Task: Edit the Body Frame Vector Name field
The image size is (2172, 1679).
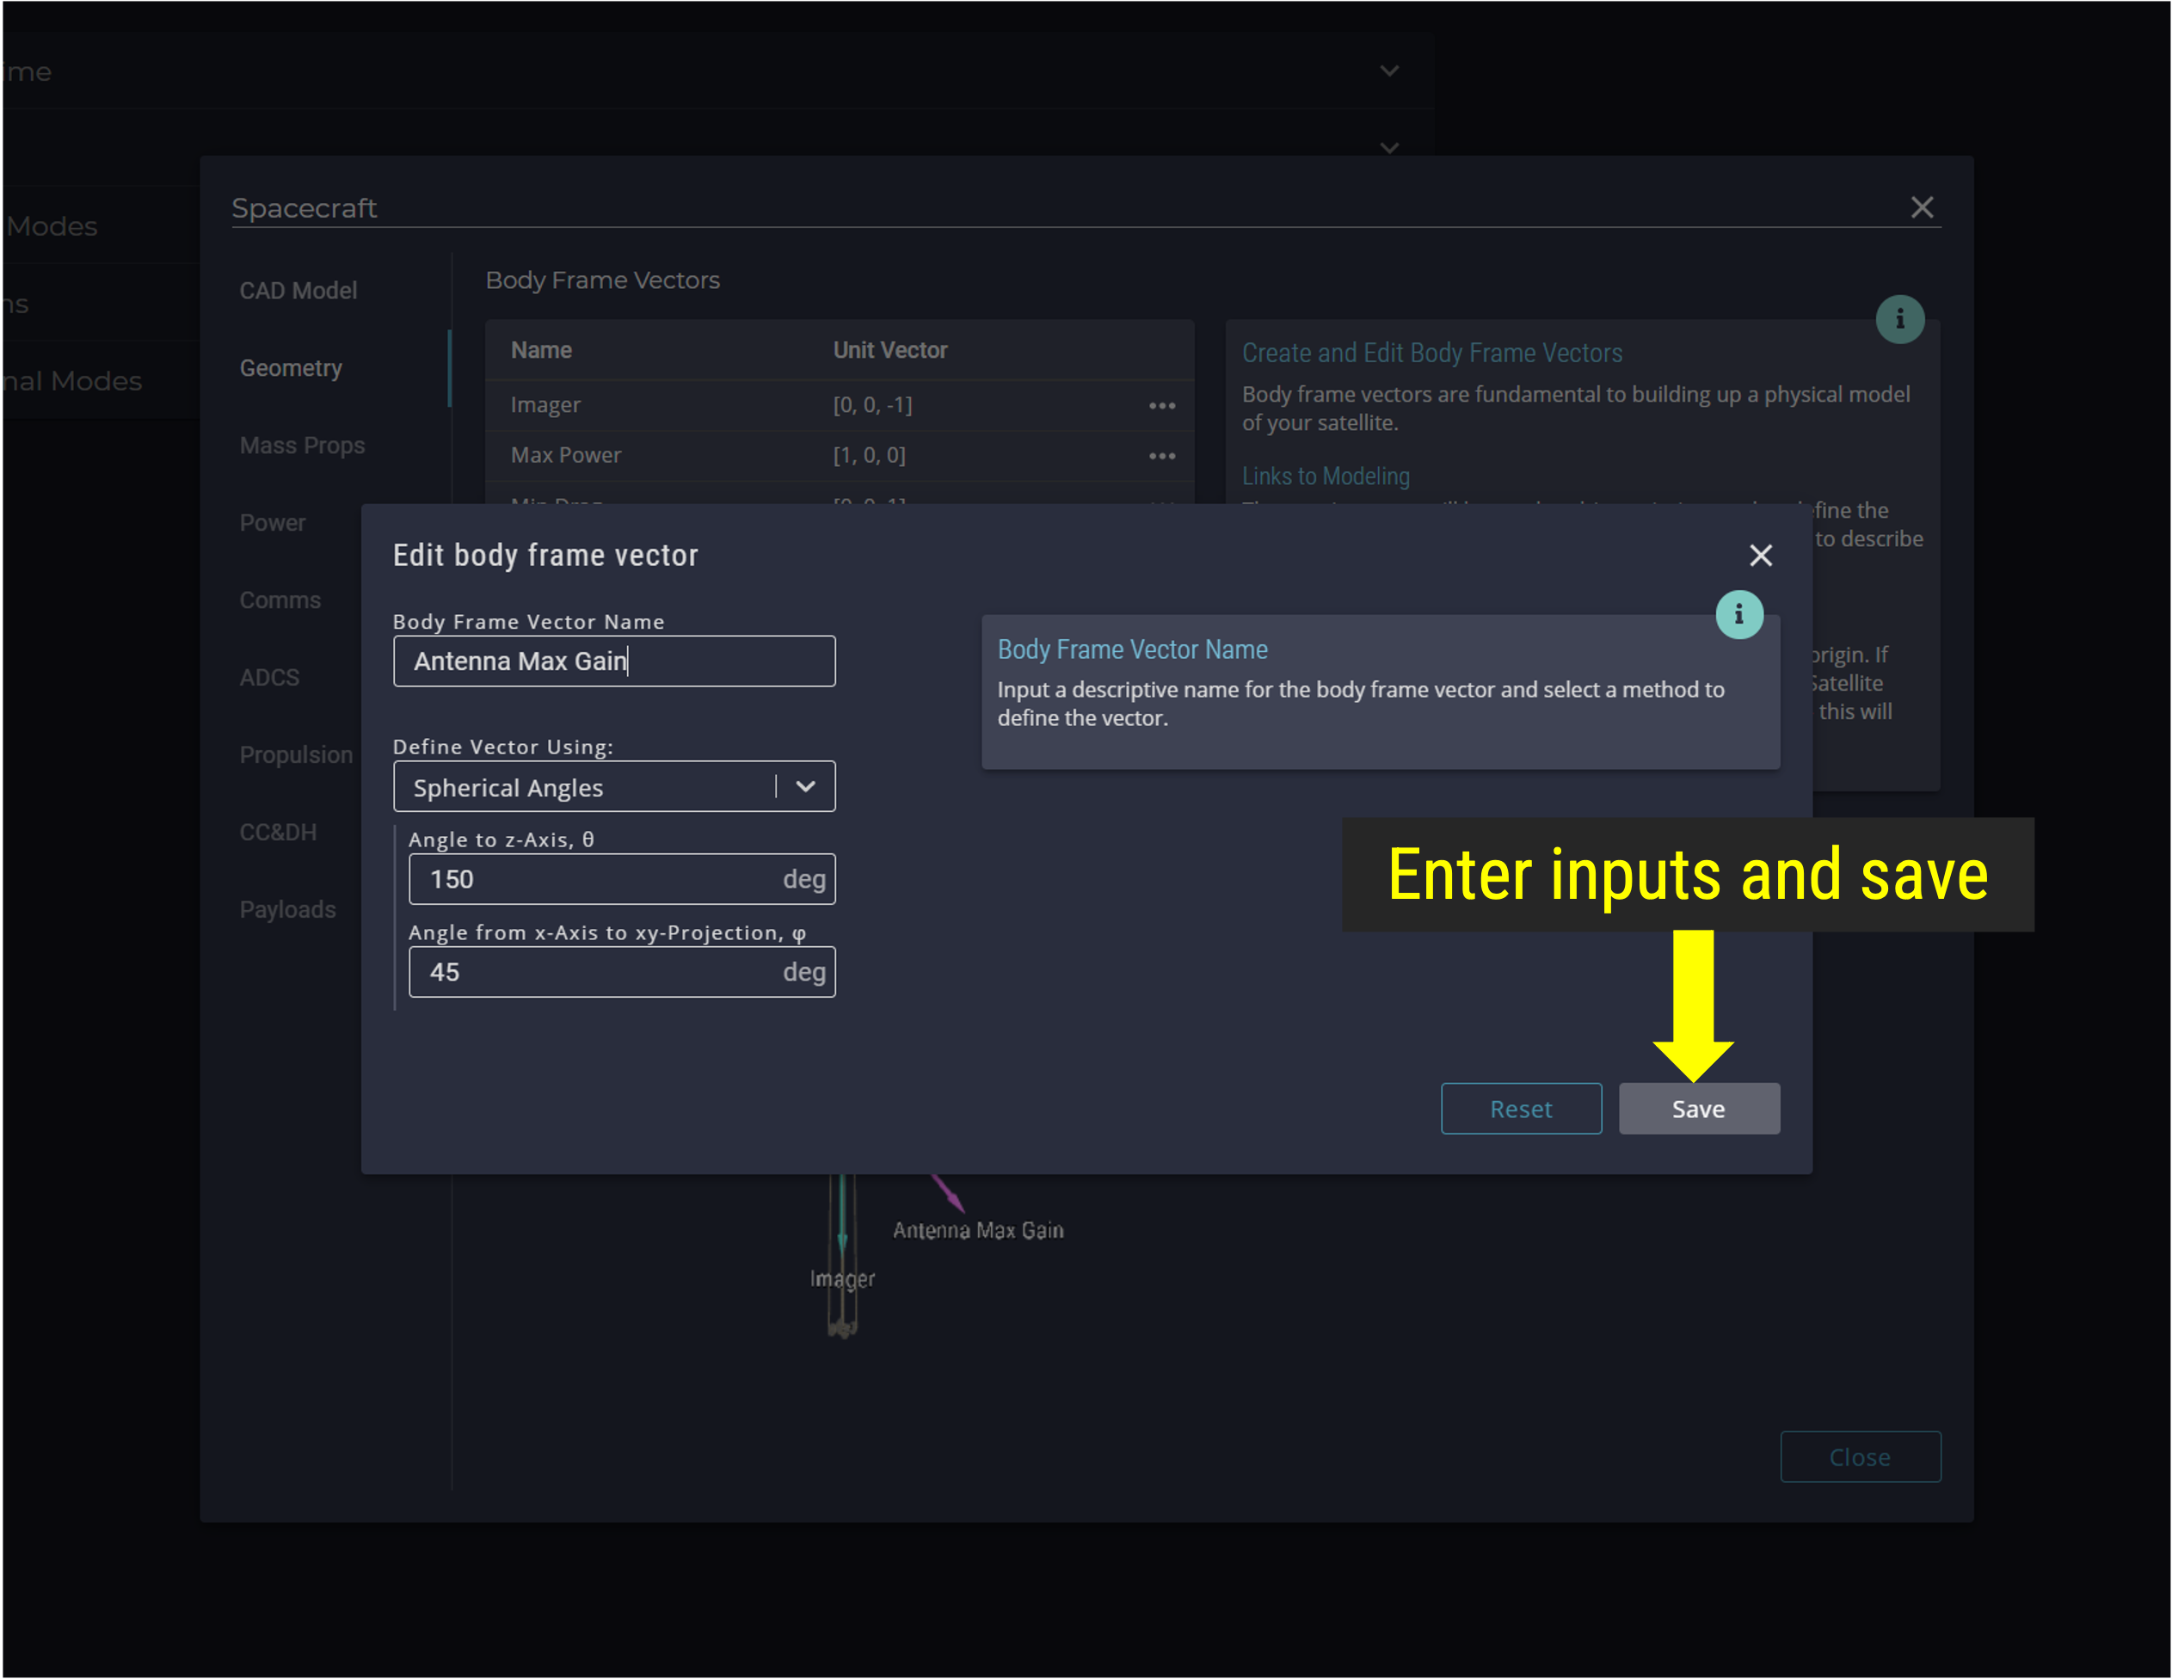Action: click(613, 661)
